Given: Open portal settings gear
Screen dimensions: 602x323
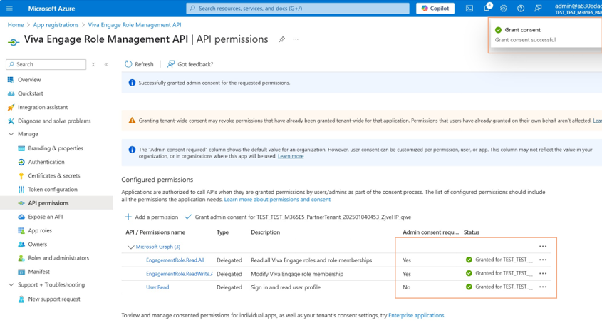Looking at the screenshot, I should 504,8.
